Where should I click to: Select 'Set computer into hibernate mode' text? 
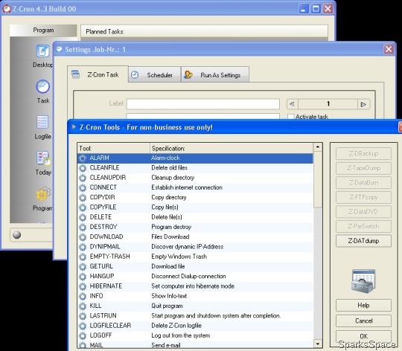(x=193, y=286)
